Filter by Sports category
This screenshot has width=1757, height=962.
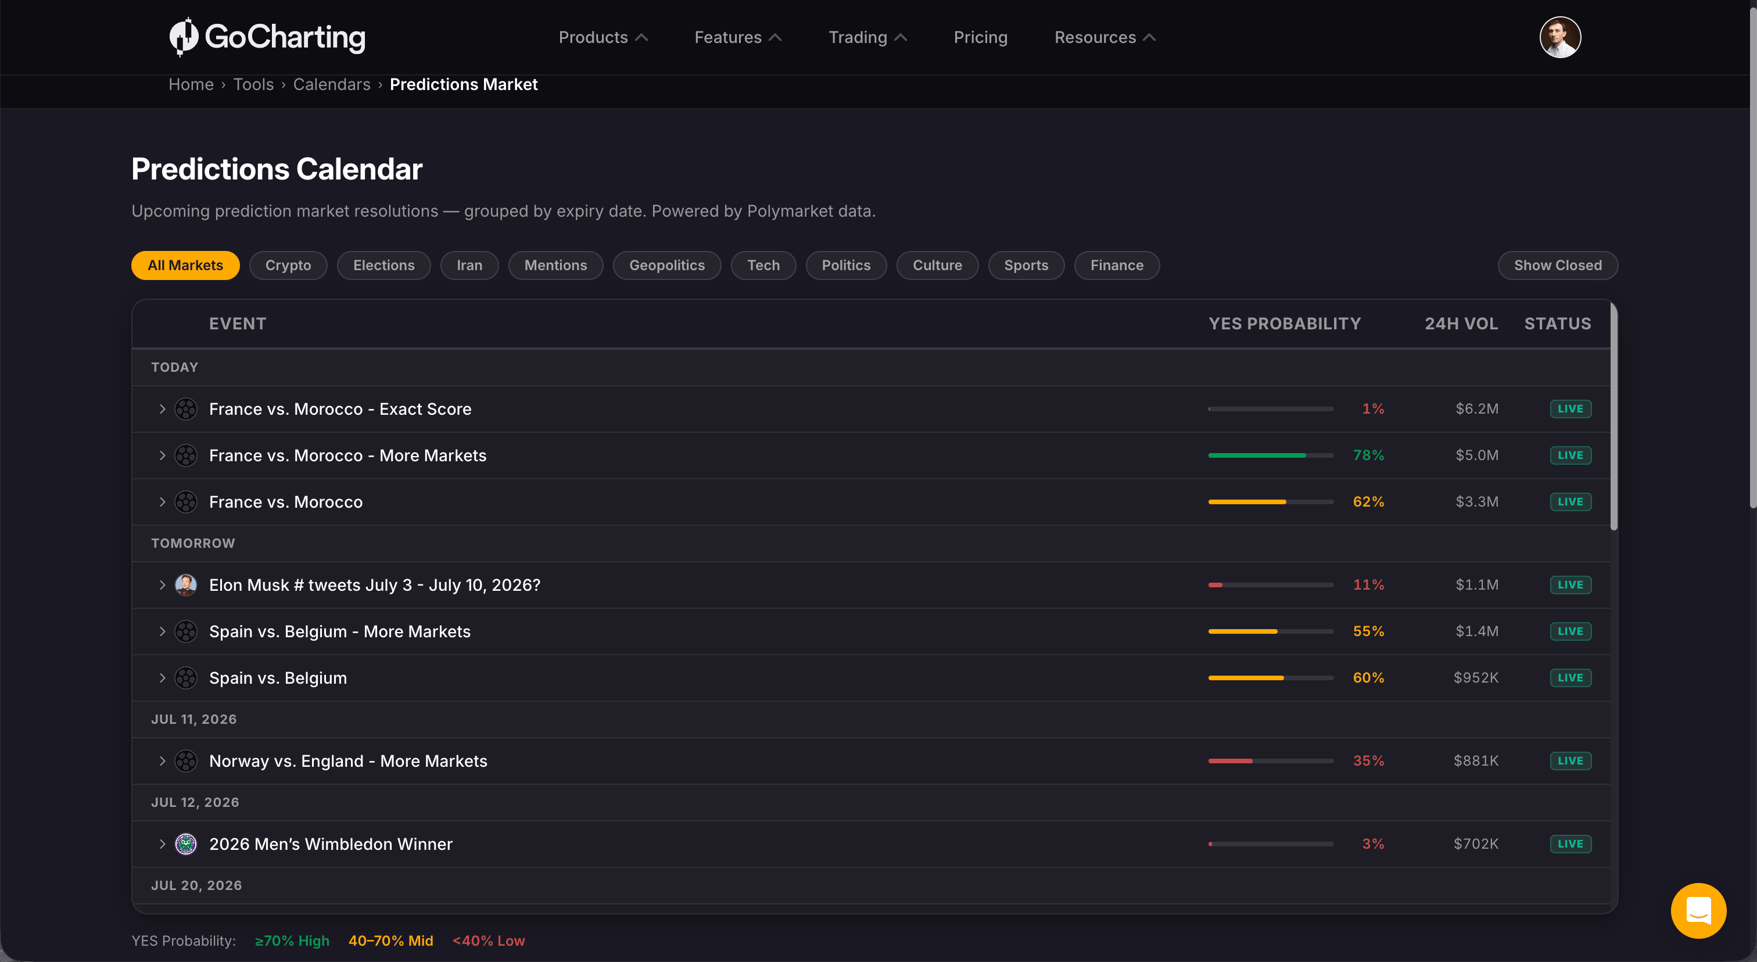point(1026,265)
